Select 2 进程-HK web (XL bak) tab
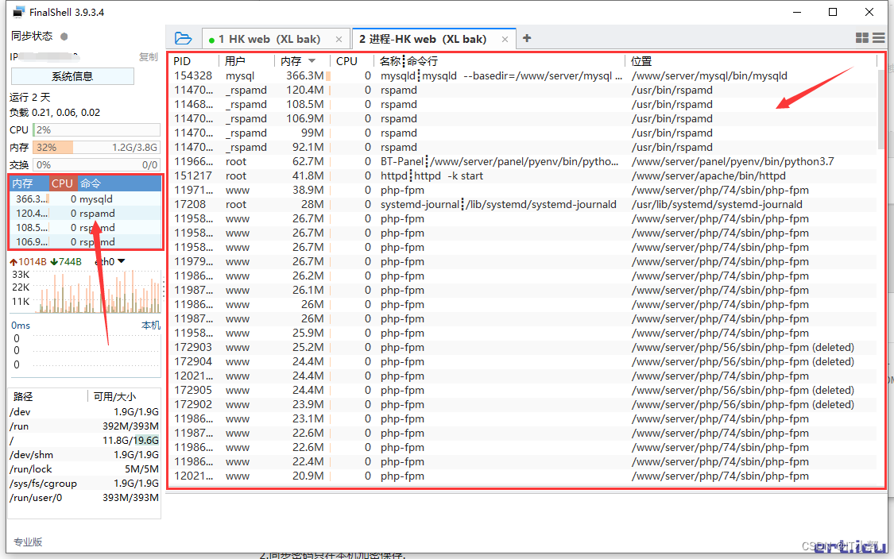 [423, 40]
